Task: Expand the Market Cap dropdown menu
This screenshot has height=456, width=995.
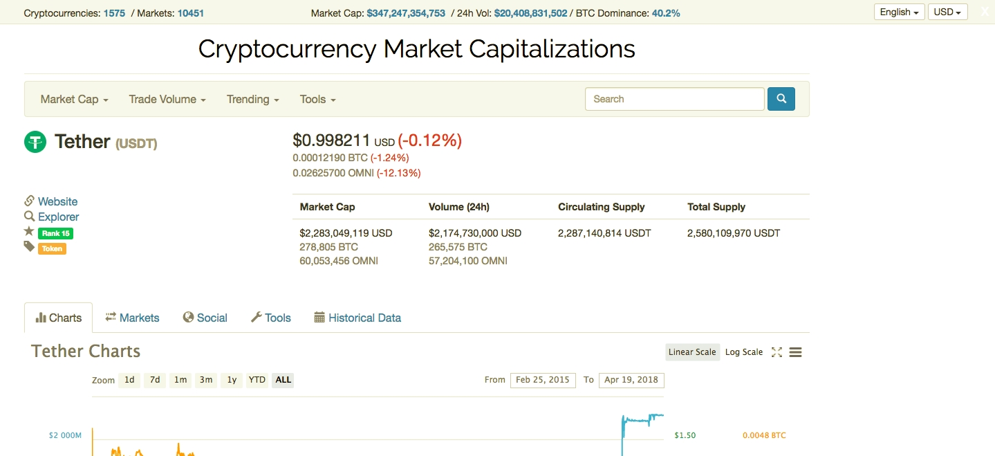Action: [74, 99]
